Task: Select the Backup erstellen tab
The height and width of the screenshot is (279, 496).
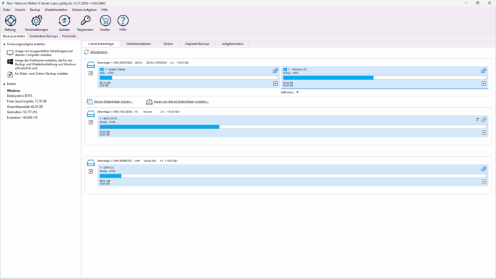Action: click(x=14, y=36)
